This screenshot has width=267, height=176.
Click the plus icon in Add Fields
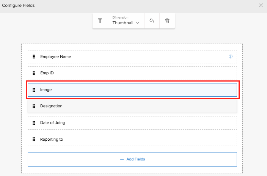point(122,159)
